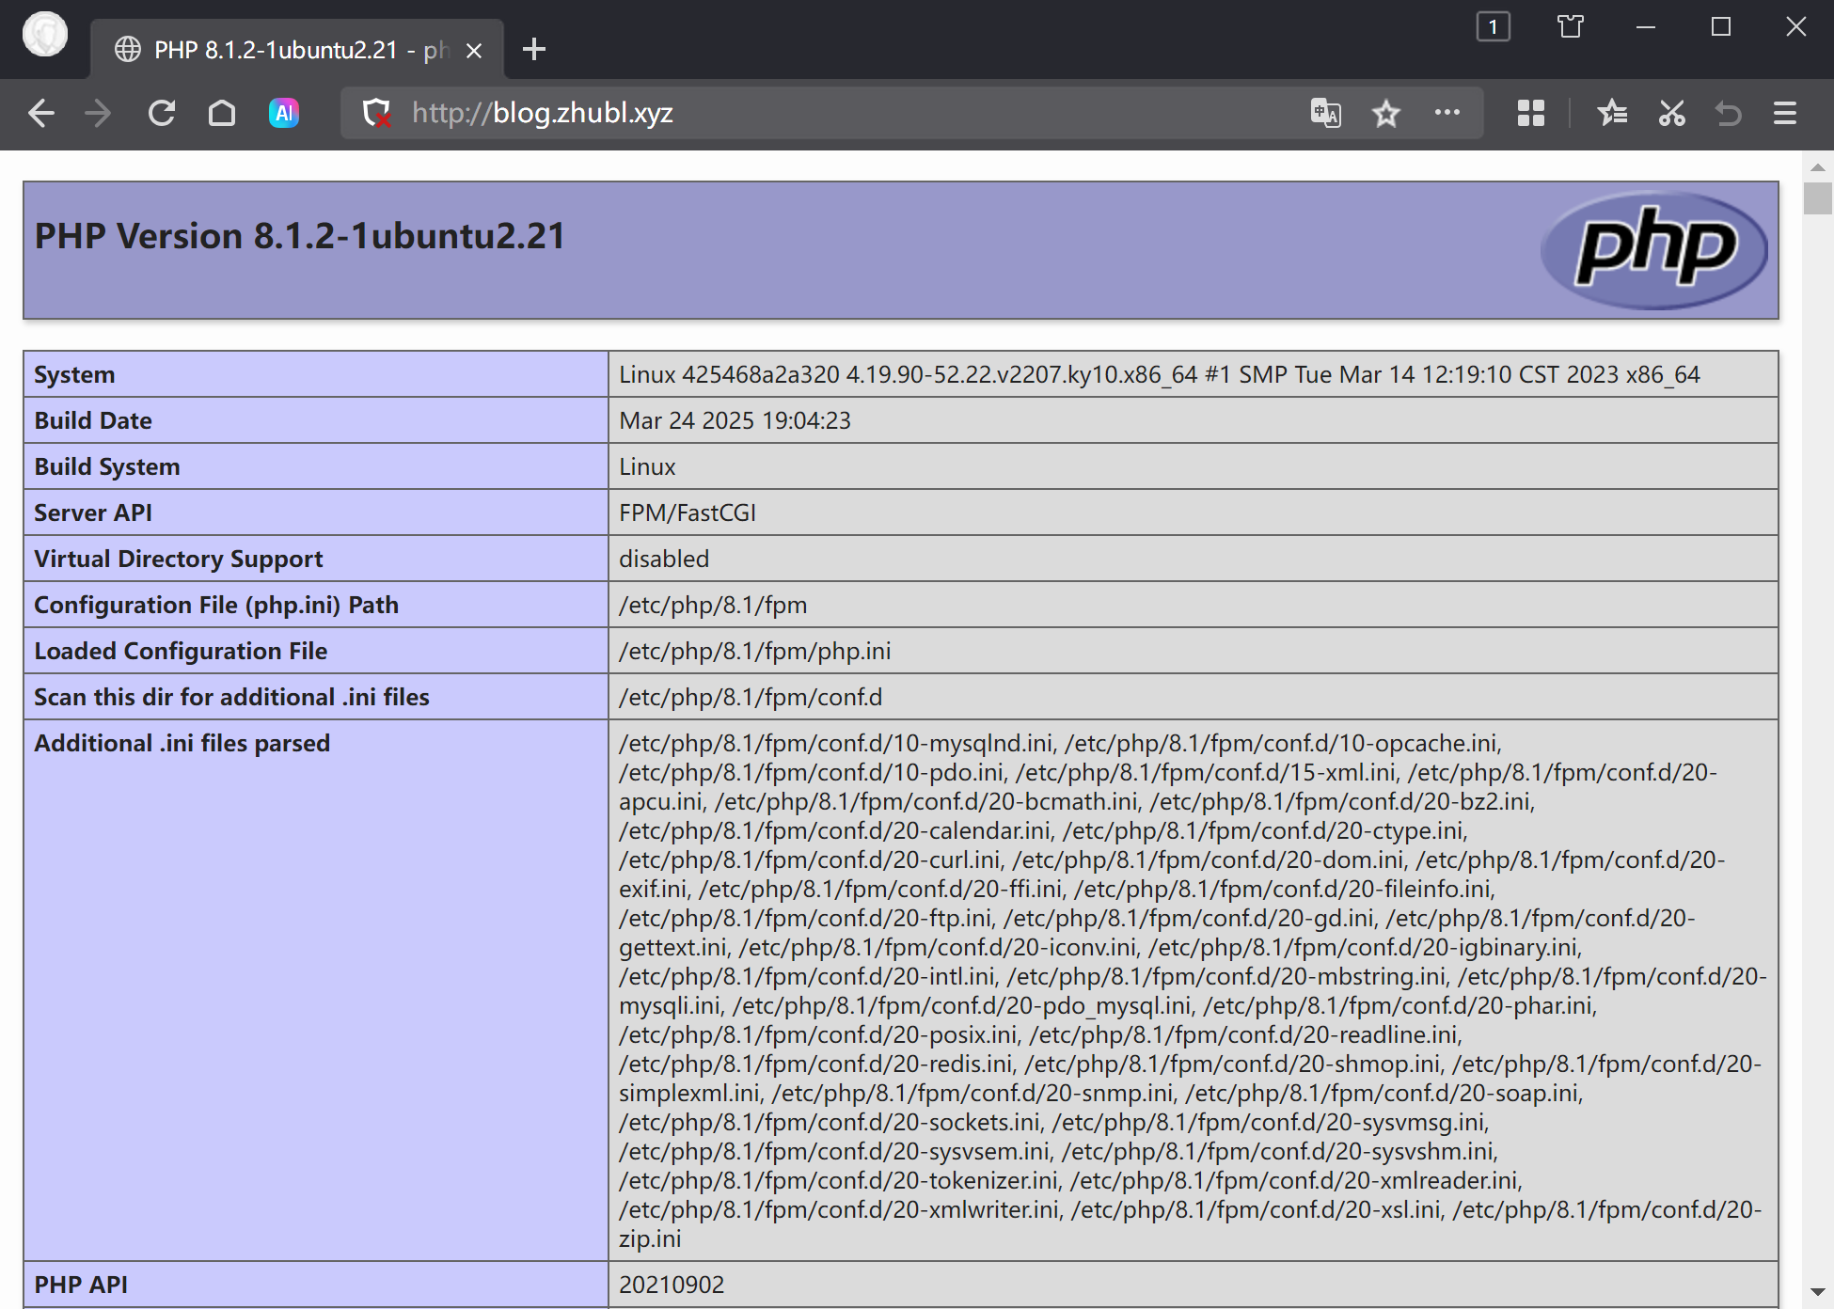This screenshot has width=1834, height=1309.
Task: Click the Server API label cell
Action: tap(316, 513)
